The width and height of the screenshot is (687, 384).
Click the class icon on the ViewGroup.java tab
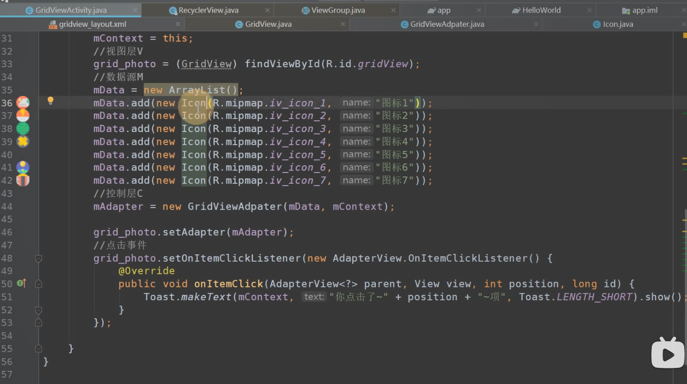(x=305, y=10)
